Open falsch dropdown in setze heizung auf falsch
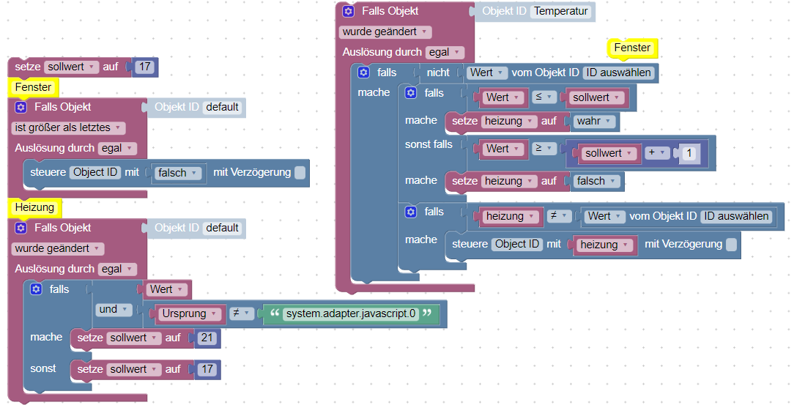This screenshot has height=405, width=794. (596, 181)
